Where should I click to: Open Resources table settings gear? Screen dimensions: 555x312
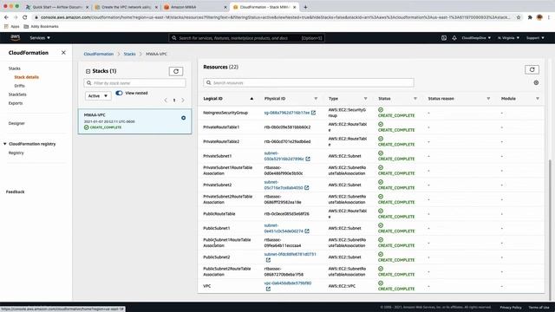pyautogui.click(x=536, y=83)
